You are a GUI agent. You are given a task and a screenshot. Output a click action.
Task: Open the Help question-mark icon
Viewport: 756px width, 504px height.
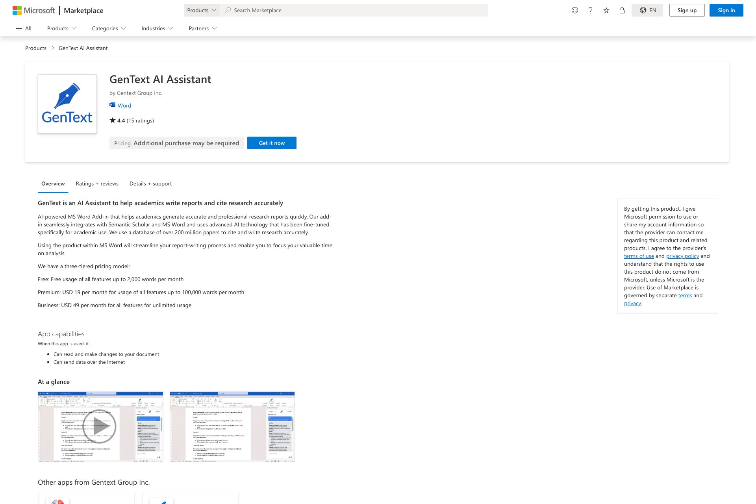tap(590, 10)
